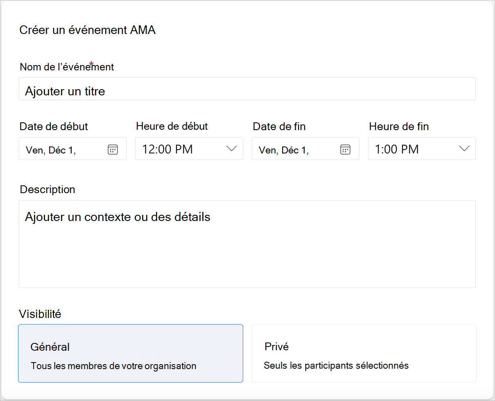Click the 'Heure de fin' label
Image resolution: width=495 pixels, height=401 pixels.
point(399,126)
